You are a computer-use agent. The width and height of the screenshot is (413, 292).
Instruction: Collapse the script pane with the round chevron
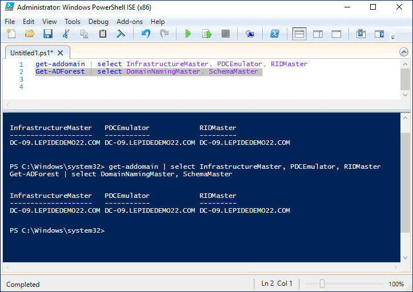(x=403, y=52)
